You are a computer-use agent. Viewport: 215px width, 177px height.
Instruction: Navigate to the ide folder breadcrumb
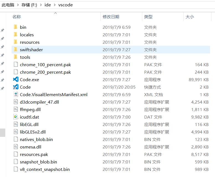[x=48, y=5]
